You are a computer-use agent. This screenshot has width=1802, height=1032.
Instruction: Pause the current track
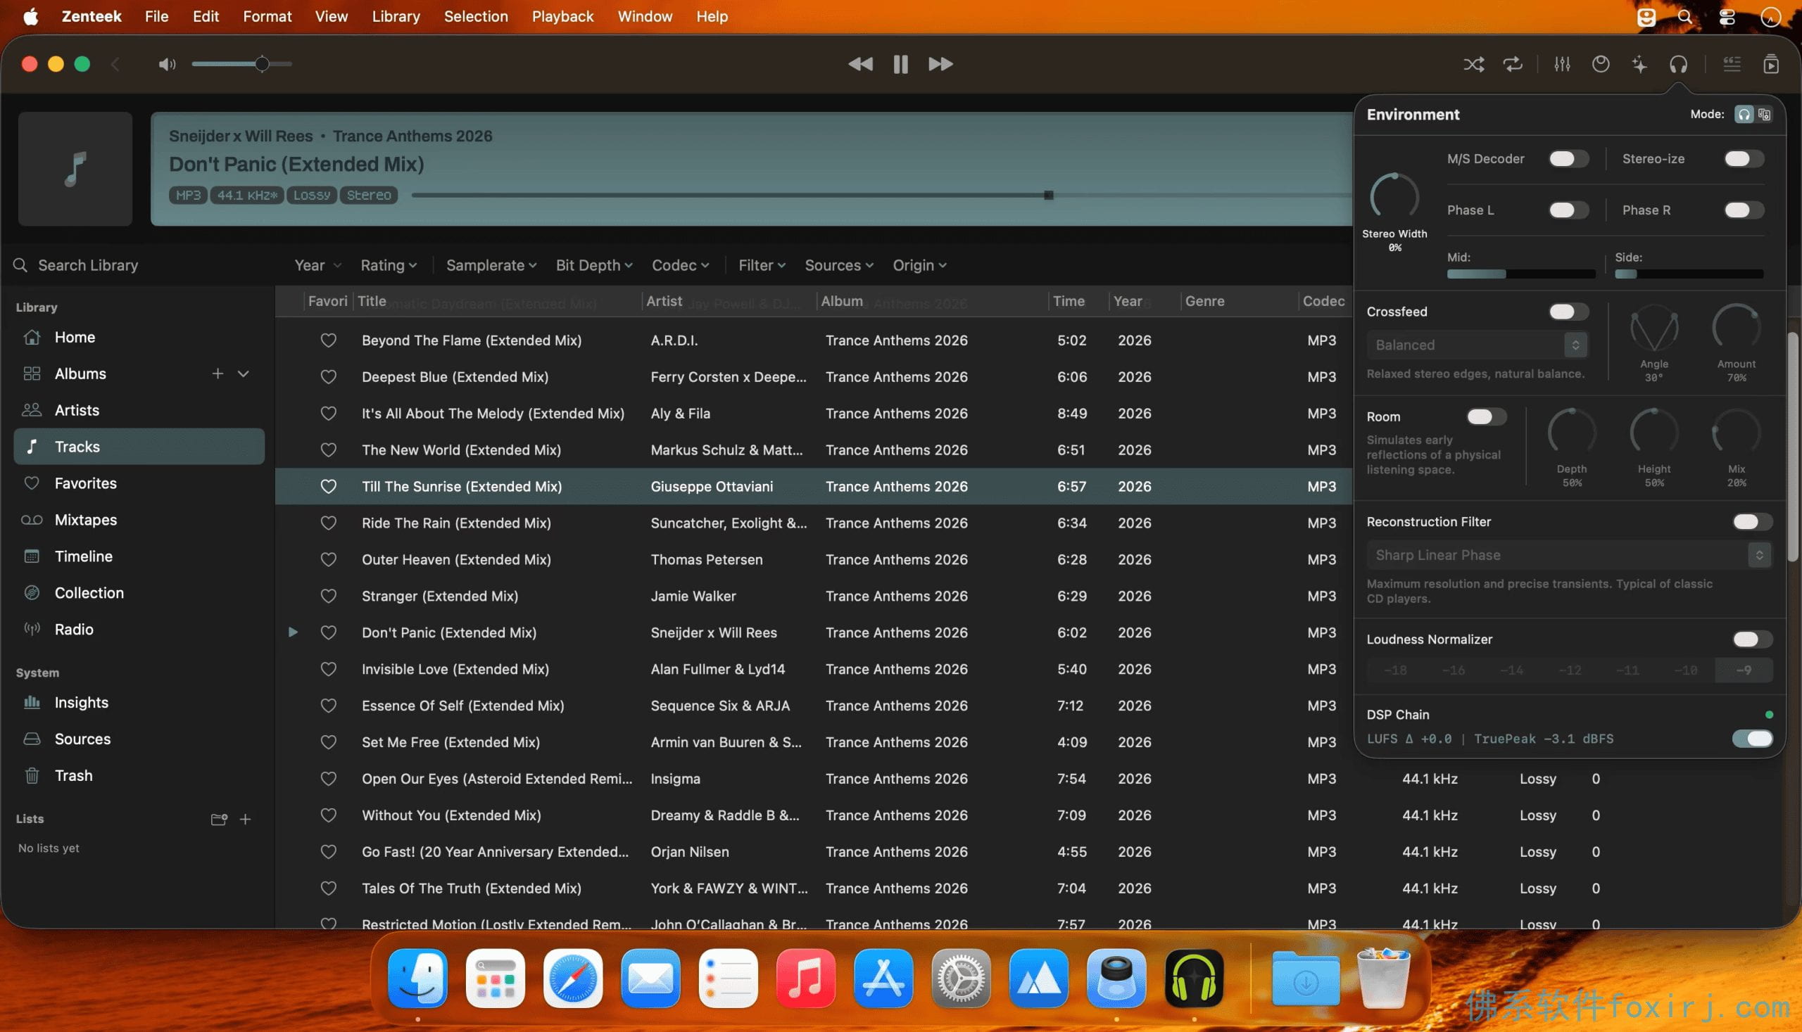click(x=900, y=64)
